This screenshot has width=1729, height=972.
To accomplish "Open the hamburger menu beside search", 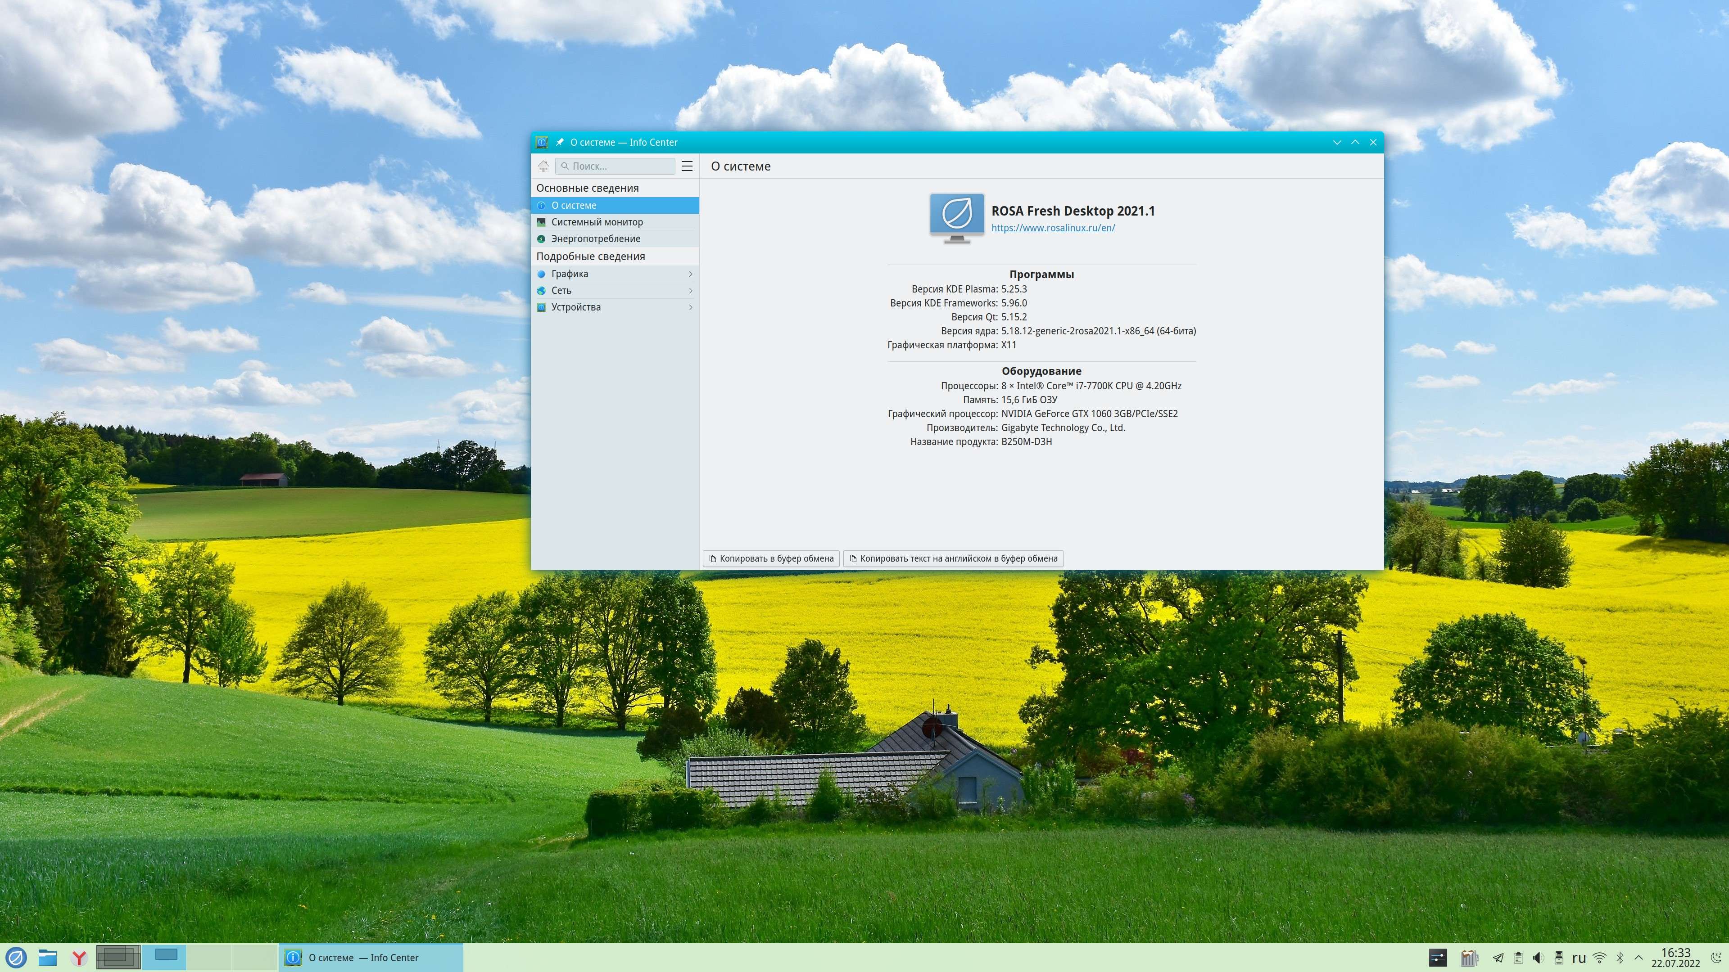I will click(687, 166).
